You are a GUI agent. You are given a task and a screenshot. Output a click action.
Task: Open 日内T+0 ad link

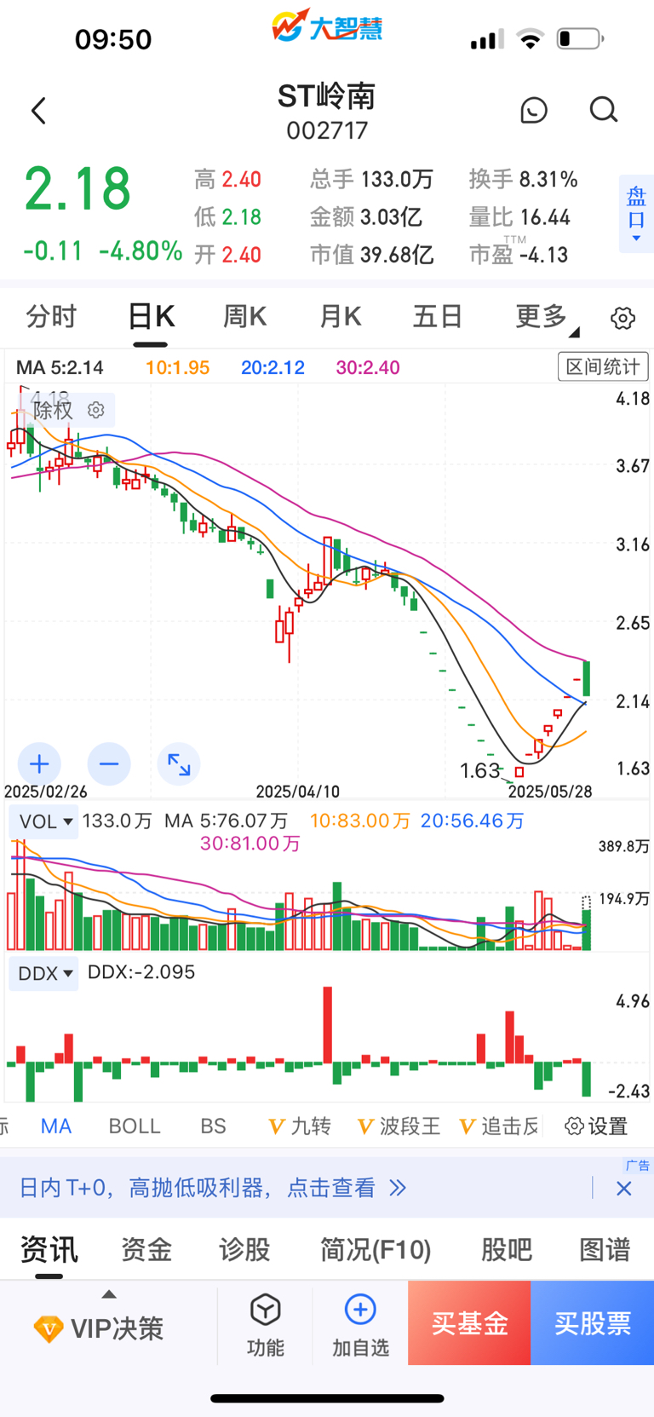tap(198, 1188)
